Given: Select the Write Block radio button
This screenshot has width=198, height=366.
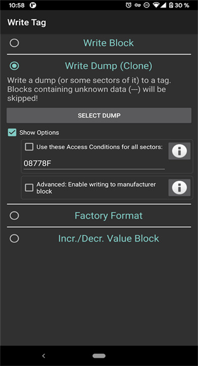Looking at the screenshot, I should tap(14, 43).
